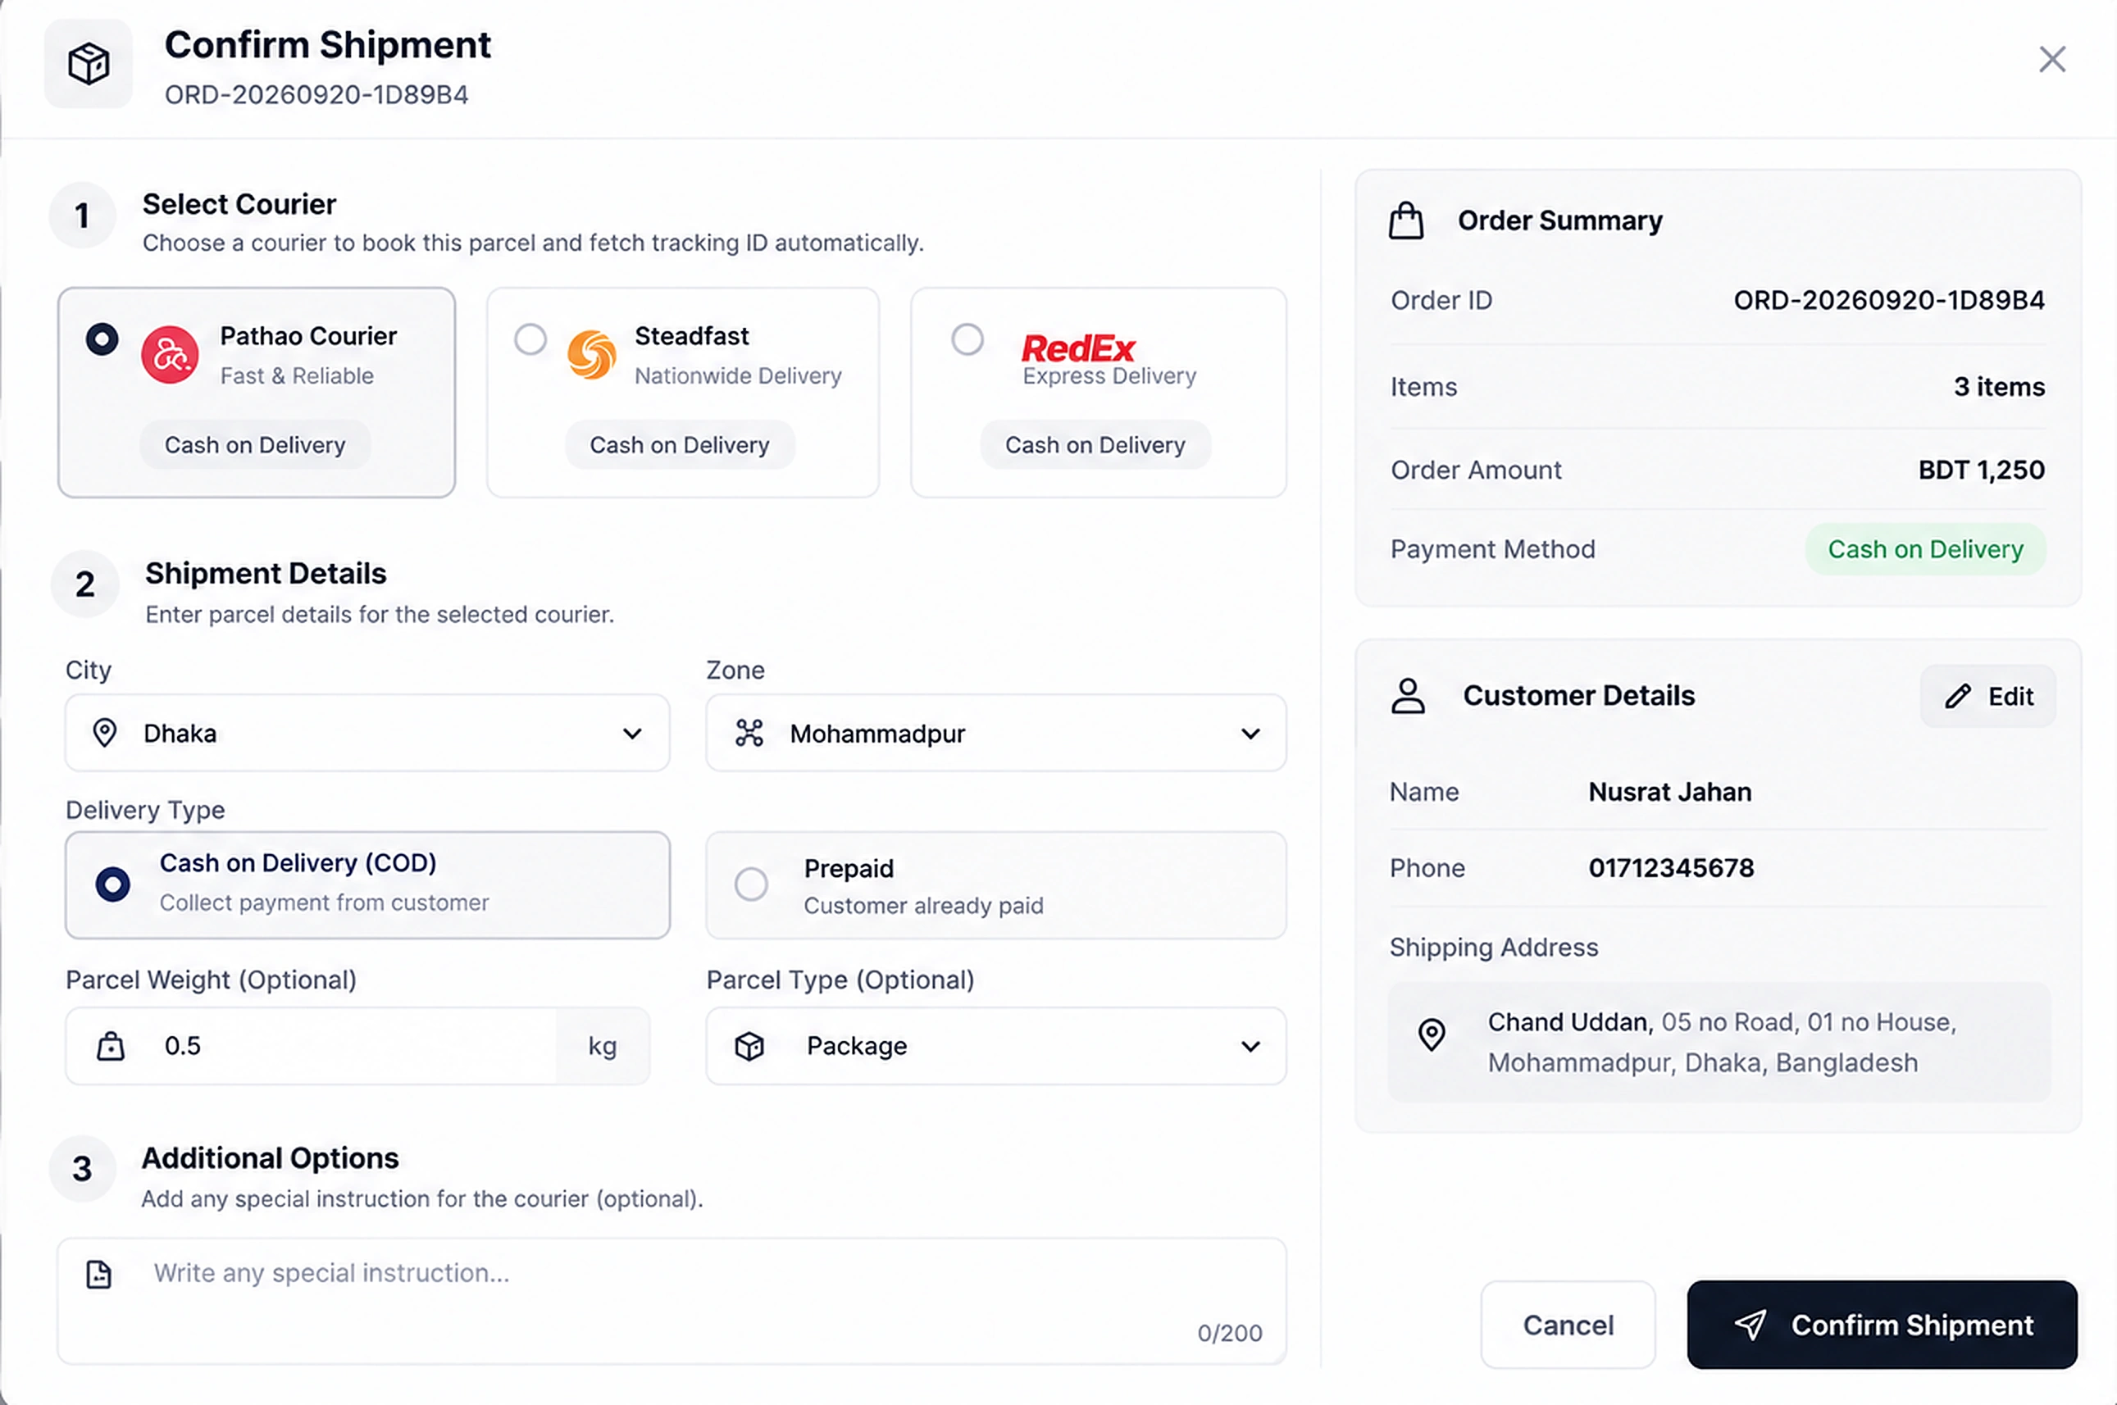The height and width of the screenshot is (1405, 2117).
Task: Click the box icon in Parcel Type field
Action: pos(749,1046)
